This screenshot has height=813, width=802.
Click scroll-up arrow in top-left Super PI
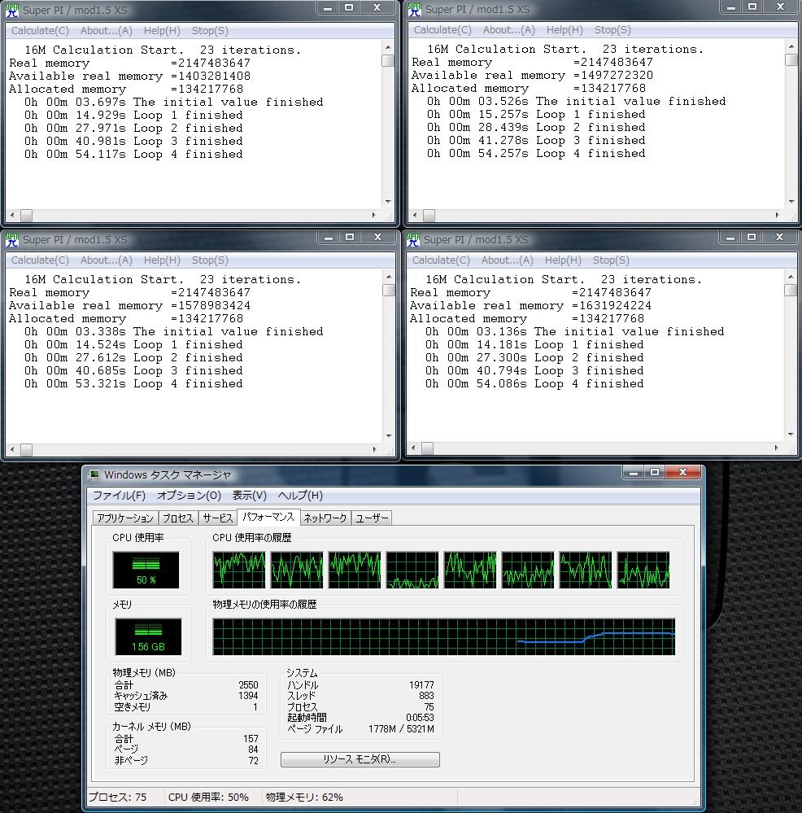[388, 47]
